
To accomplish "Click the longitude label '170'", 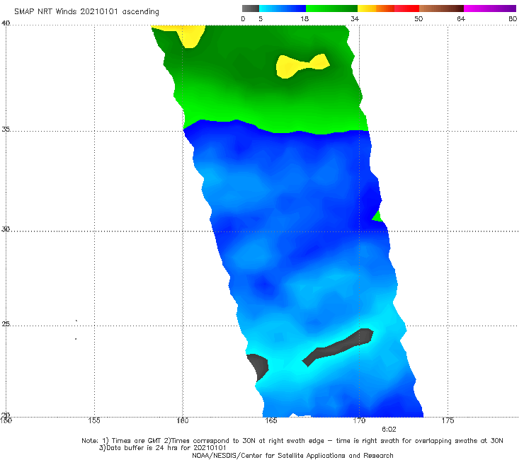I will tap(359, 420).
